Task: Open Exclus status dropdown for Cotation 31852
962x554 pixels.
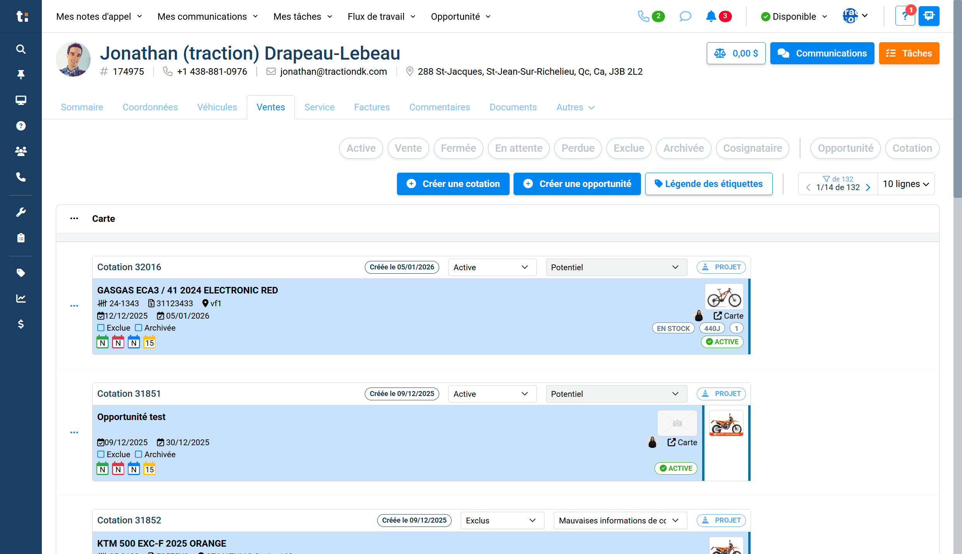Action: tap(502, 521)
